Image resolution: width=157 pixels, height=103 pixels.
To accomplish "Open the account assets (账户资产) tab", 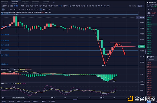I will (36, 101).
